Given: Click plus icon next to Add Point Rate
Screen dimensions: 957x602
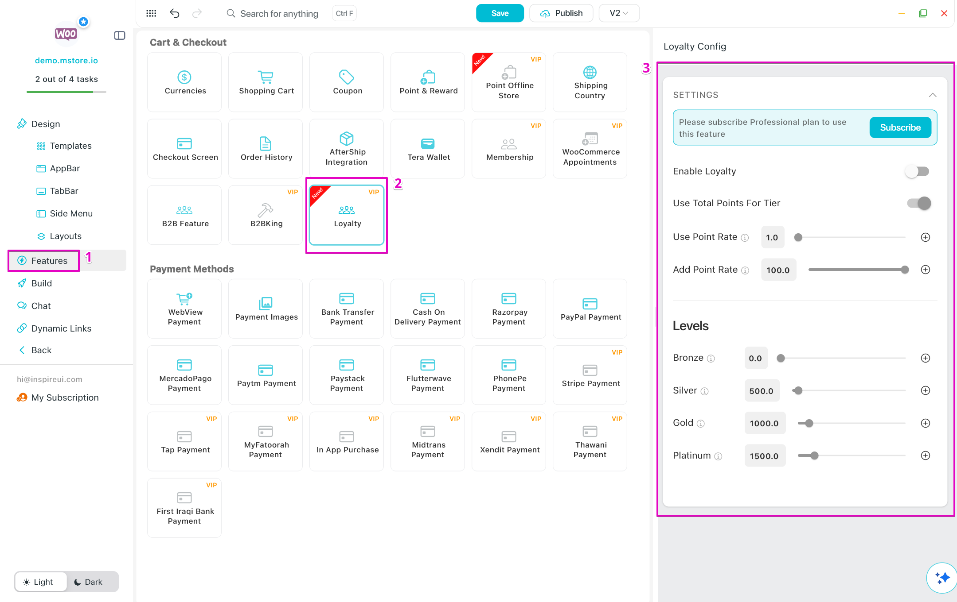Looking at the screenshot, I should tap(925, 270).
